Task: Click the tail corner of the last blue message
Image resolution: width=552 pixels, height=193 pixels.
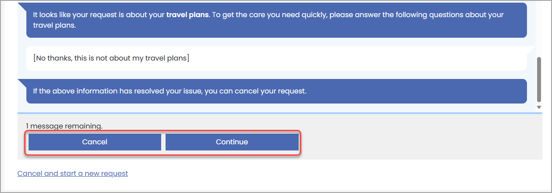Action: [x=22, y=82]
